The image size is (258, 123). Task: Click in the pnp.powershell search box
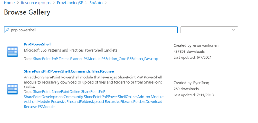[91, 30]
